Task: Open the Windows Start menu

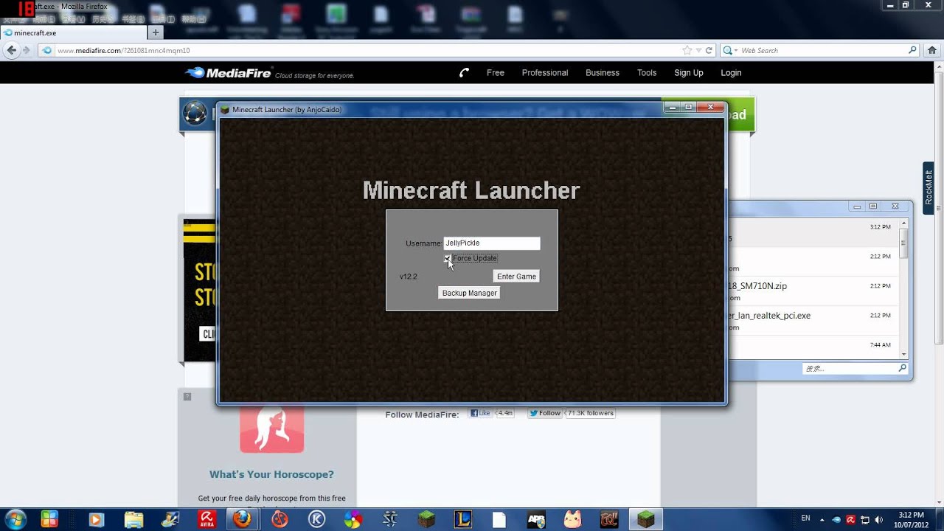Action: click(15, 519)
